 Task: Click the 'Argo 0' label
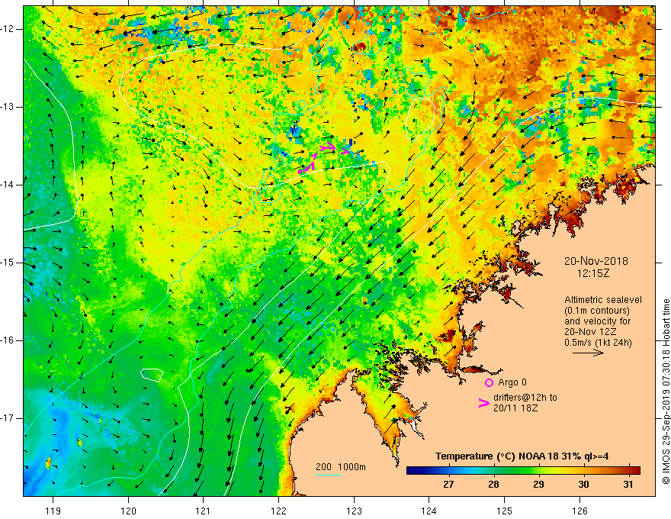tap(512, 382)
